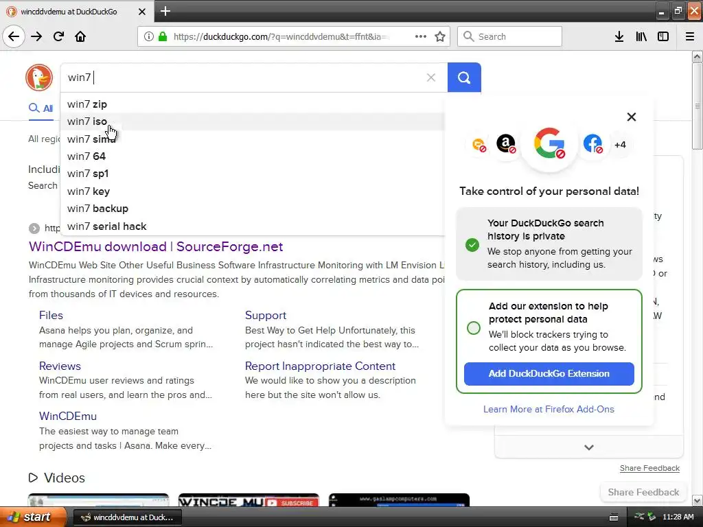The height and width of the screenshot is (527, 703).
Task: Click the underlined Share Feedback link
Action: (649, 468)
